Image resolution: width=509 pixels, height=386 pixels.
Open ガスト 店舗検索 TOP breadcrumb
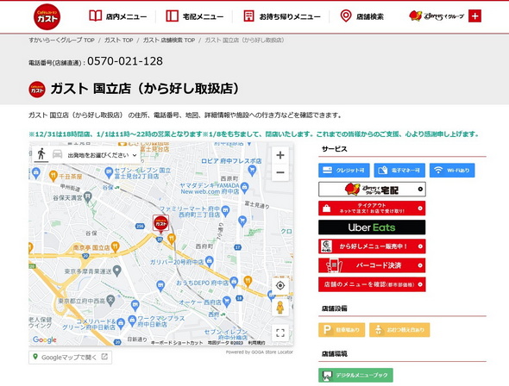(169, 40)
